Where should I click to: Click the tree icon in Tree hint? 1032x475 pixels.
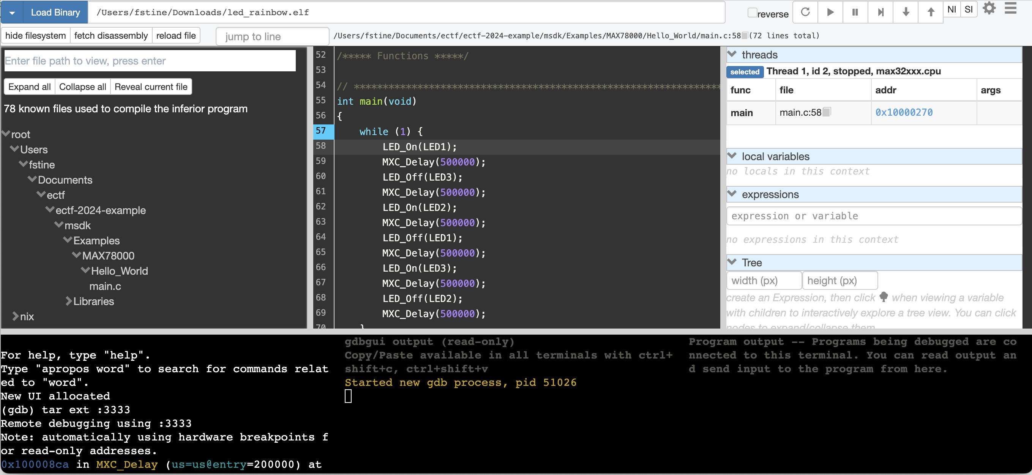(884, 297)
